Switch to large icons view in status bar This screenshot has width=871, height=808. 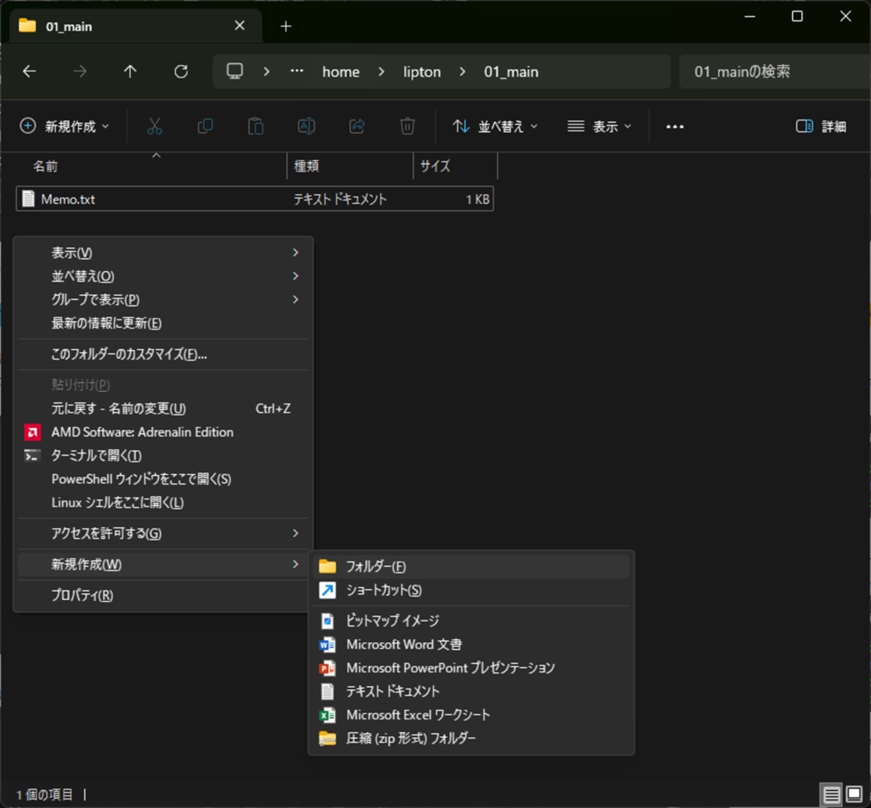pyautogui.click(x=854, y=795)
